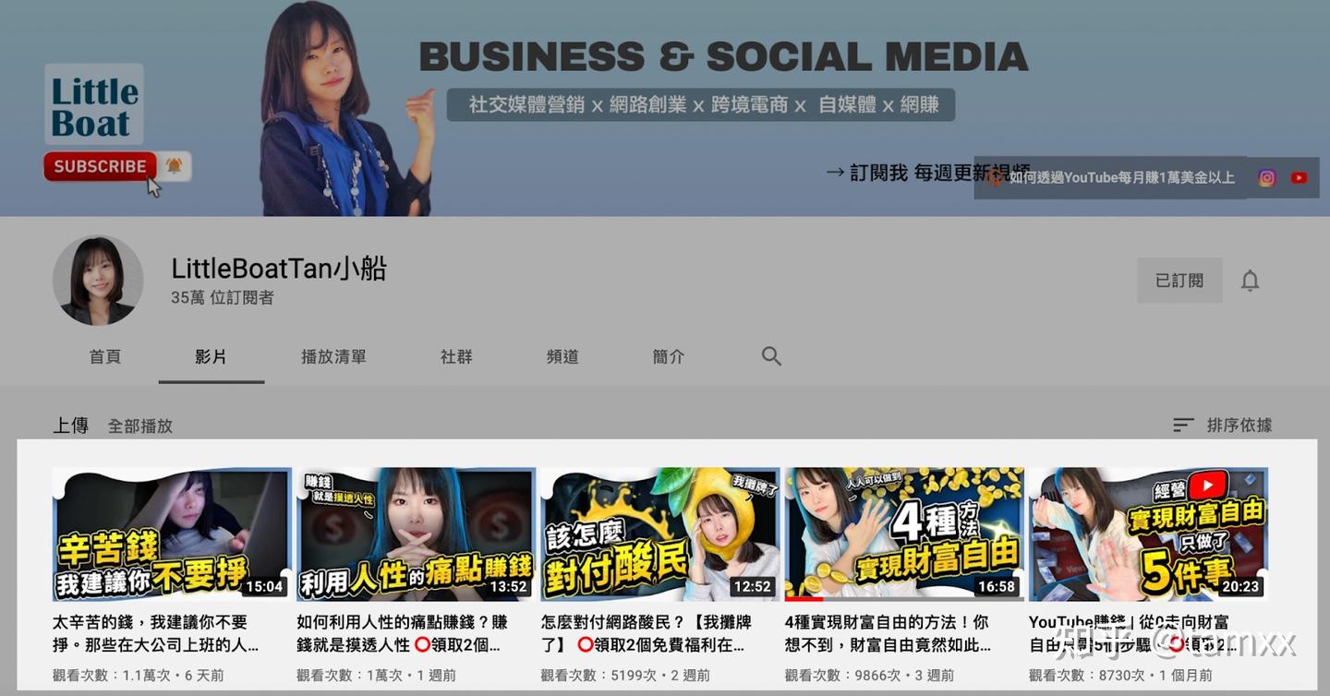Click the notification bell next to 已訂閱
The width and height of the screenshot is (1330, 696).
point(1250,280)
